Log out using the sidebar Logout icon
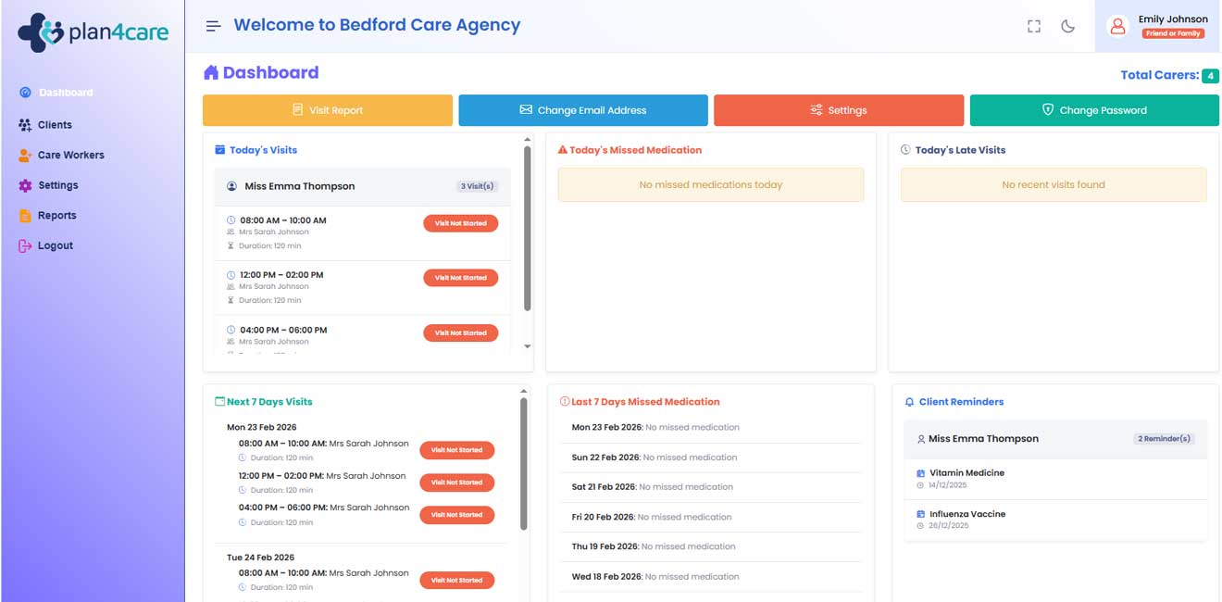The width and height of the screenshot is (1222, 602). 25,246
